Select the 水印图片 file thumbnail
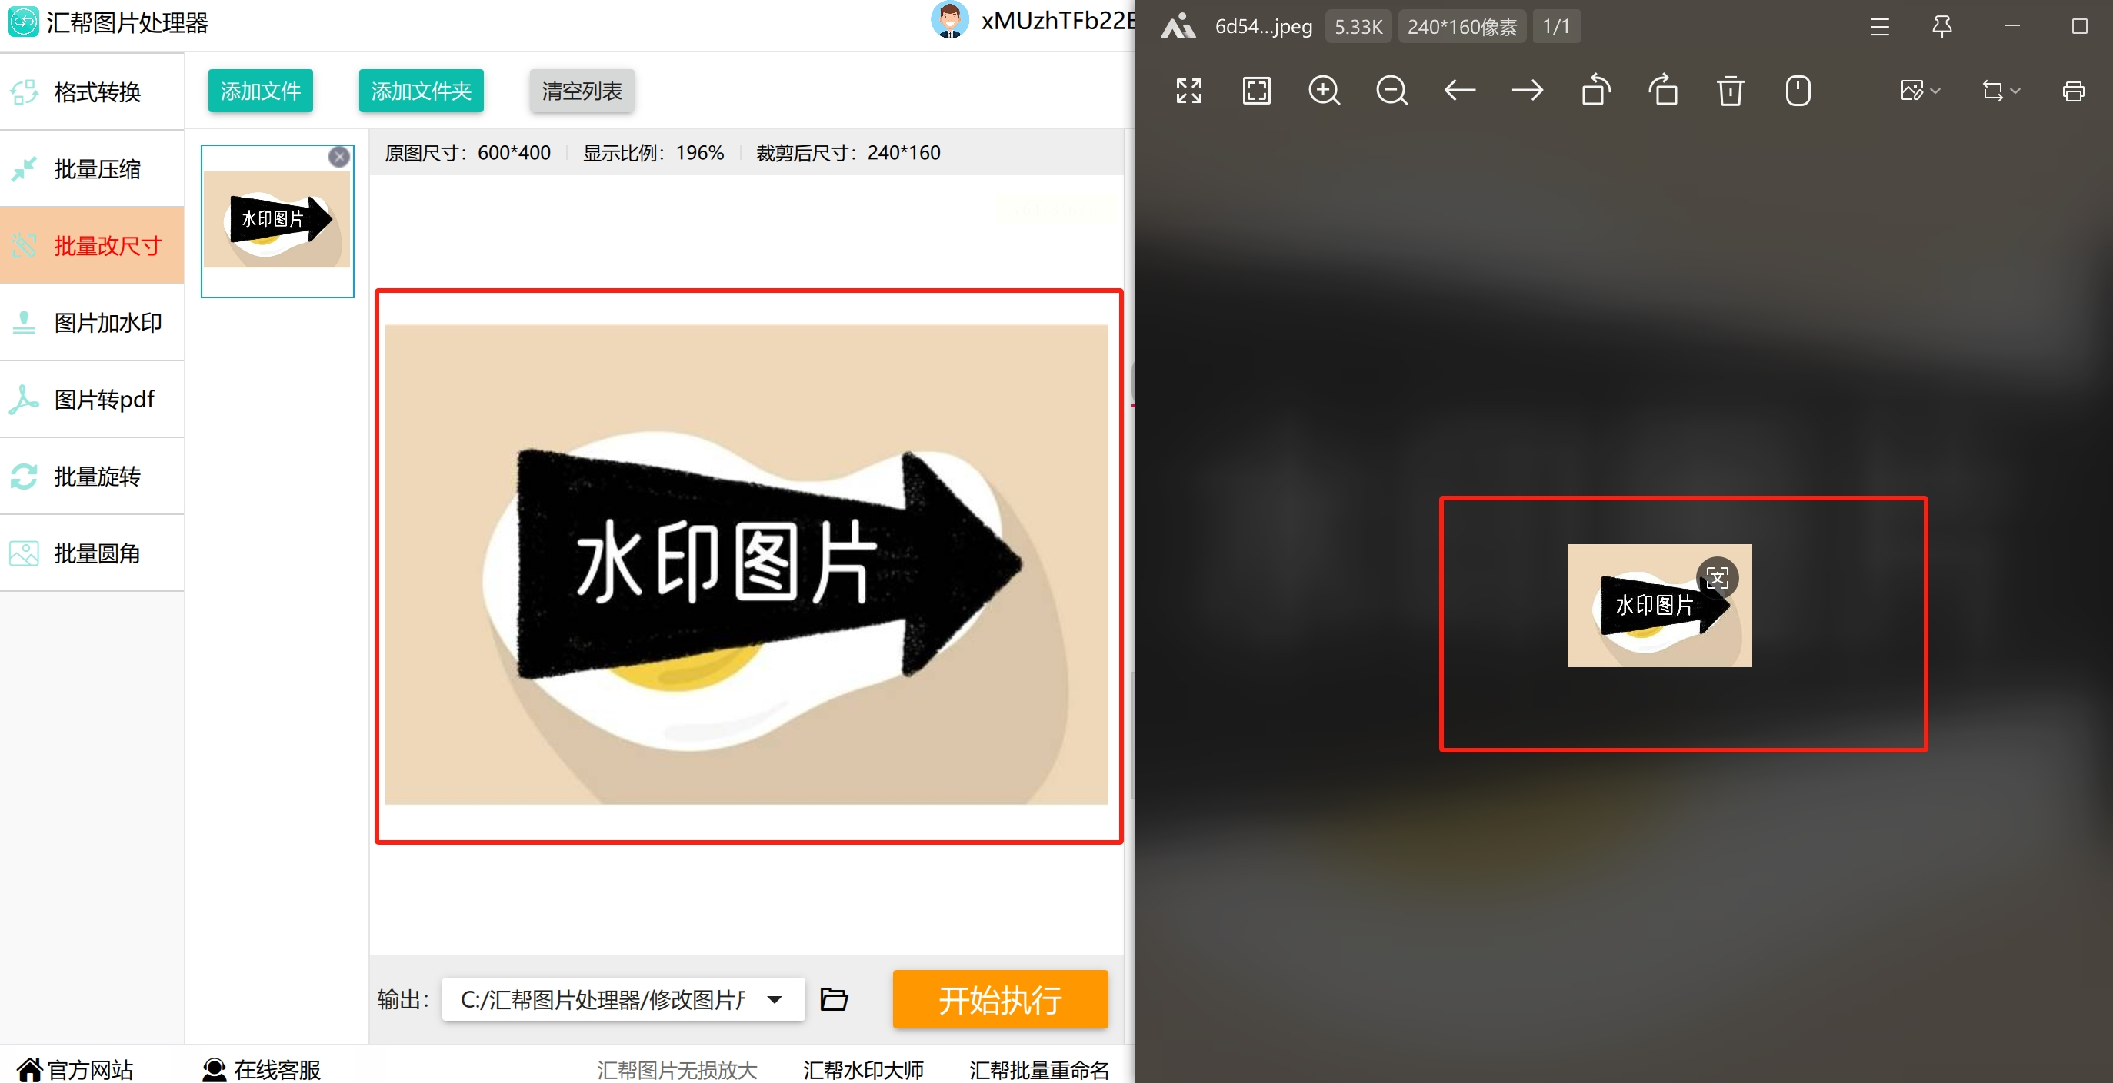Screen dimensions: 2113x1083 [x=277, y=219]
